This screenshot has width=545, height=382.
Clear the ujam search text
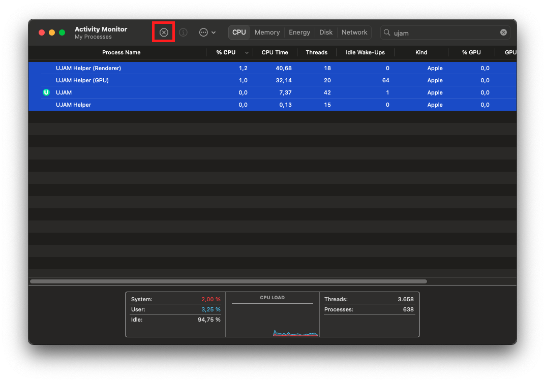503,33
